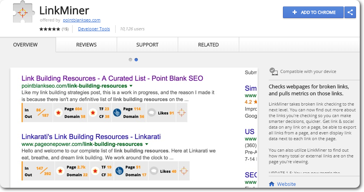Image resolution: width=364 pixels, height=192 pixels.
Task: Click blue globe icon beside Page 114
Action: [x=117, y=113]
